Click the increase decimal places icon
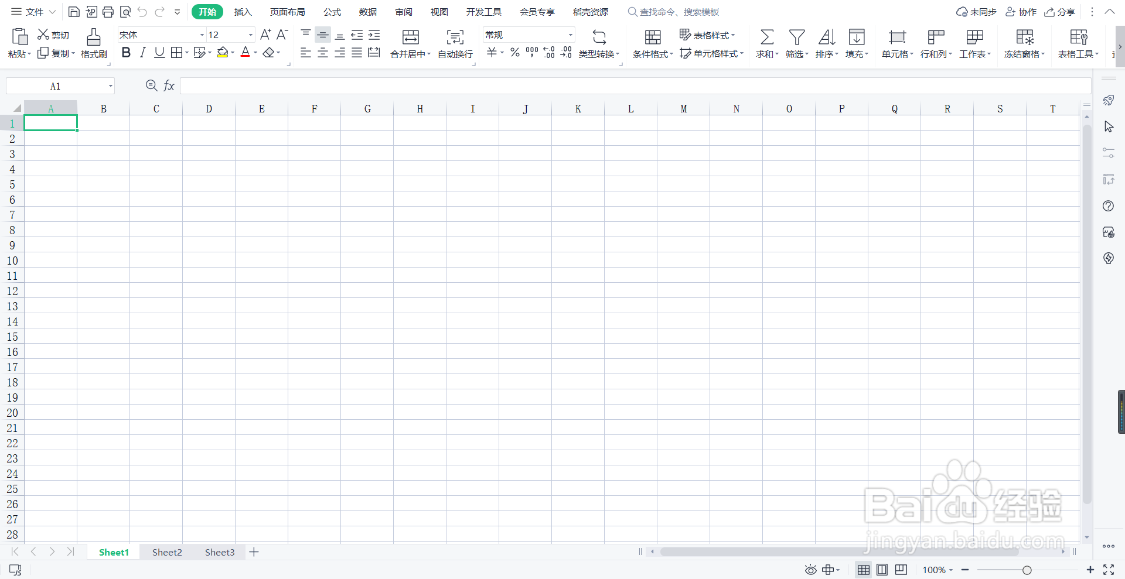This screenshot has width=1125, height=579. click(549, 53)
